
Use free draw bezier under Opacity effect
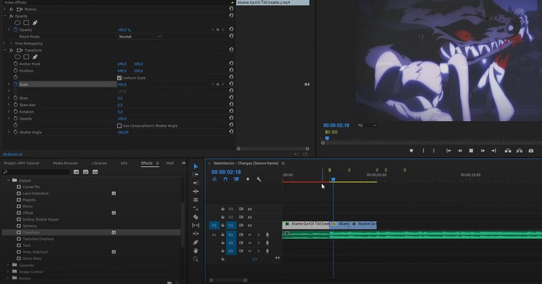pos(35,23)
